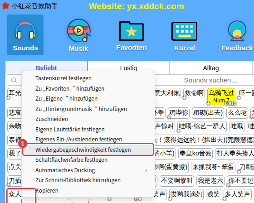
Task: Play the 救命啊 sound button
Action: [194, 93]
